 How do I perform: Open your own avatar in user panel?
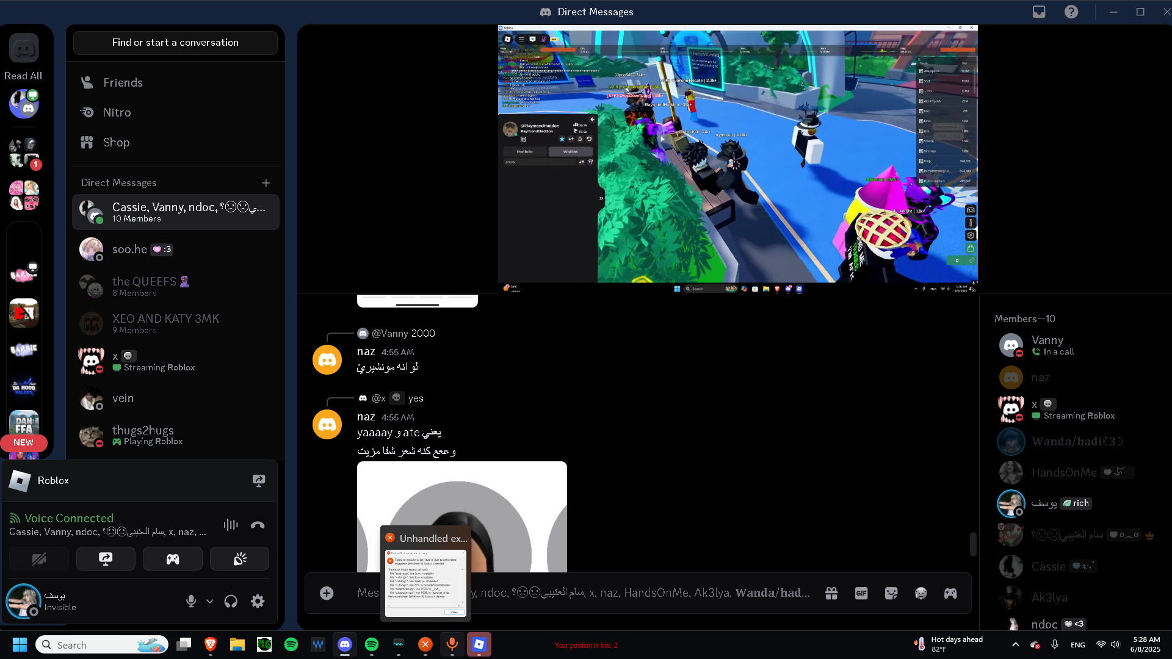coord(23,601)
